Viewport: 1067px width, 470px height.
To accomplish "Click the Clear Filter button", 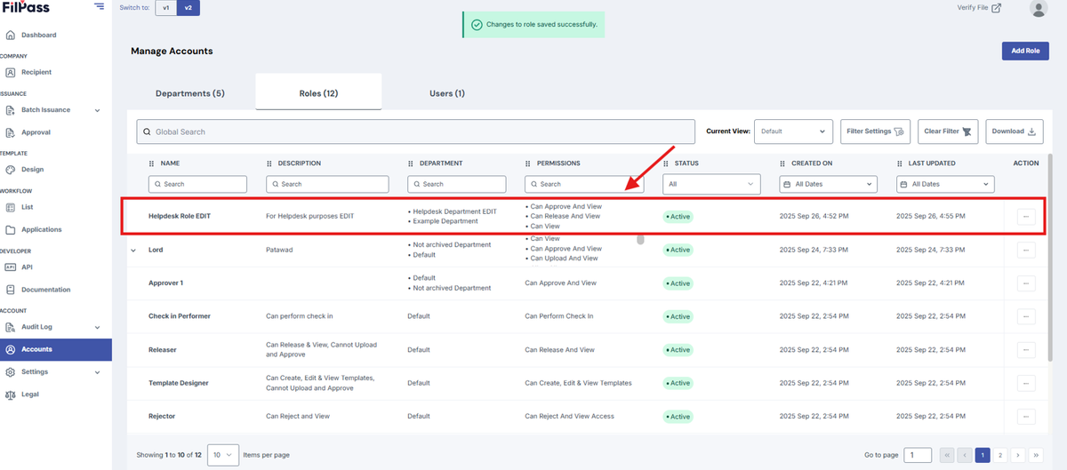I will [948, 131].
